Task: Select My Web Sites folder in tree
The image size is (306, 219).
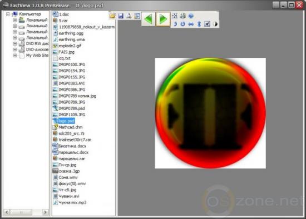Action: click(x=37, y=56)
